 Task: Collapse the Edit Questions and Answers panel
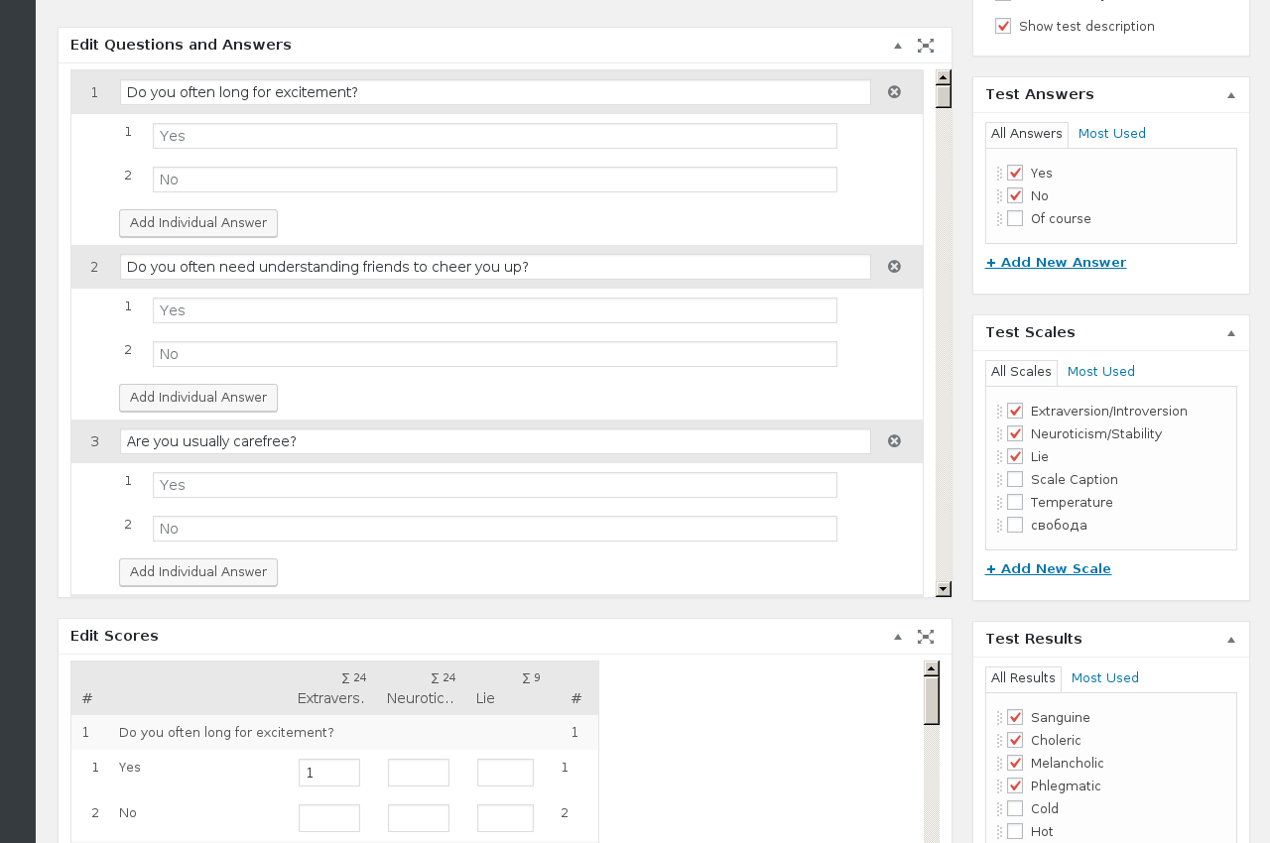coord(897,46)
